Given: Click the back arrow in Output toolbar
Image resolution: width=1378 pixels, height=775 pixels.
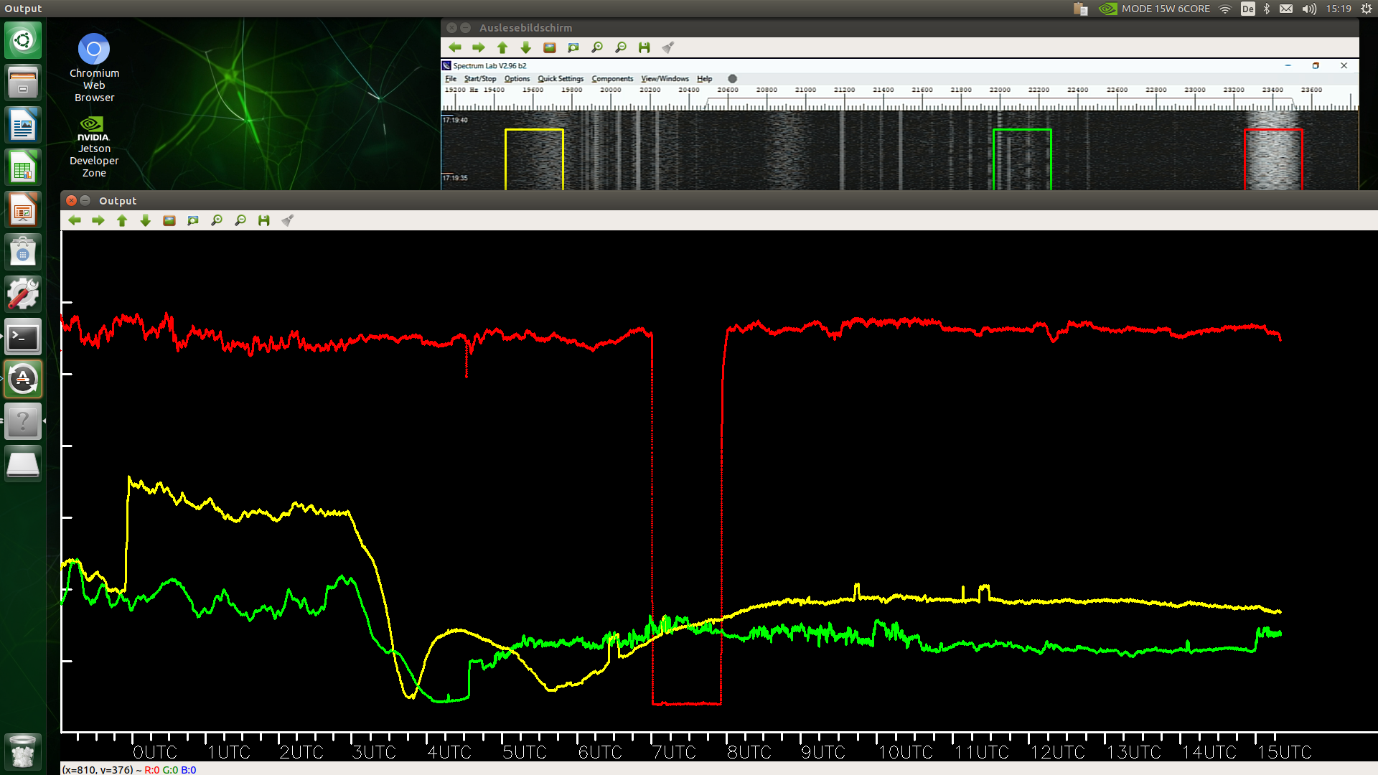Looking at the screenshot, I should [x=75, y=220].
